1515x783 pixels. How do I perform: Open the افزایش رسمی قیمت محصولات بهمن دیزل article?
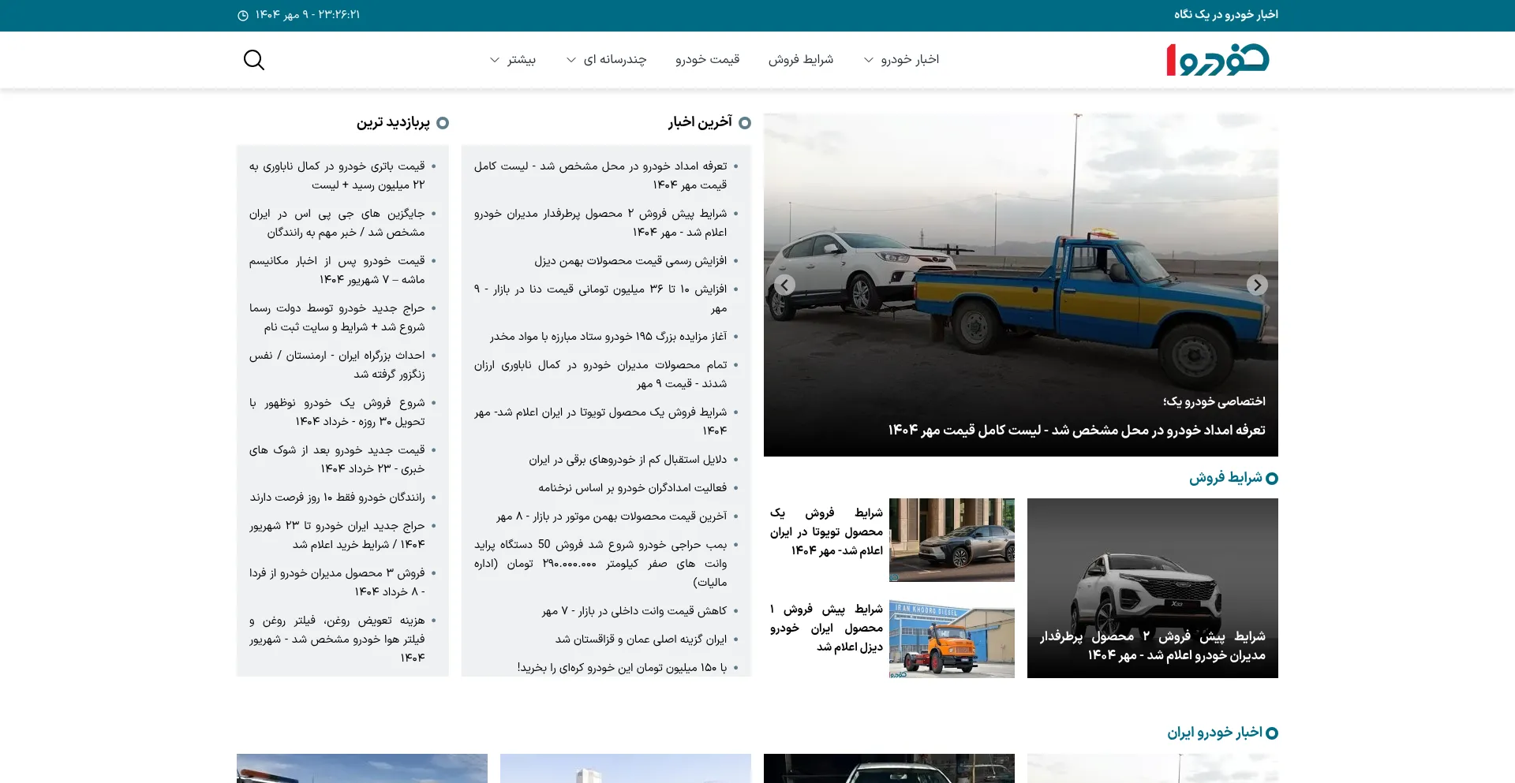[630, 261]
